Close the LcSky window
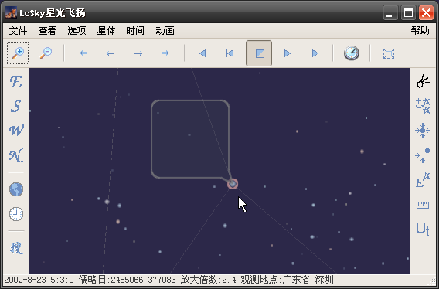 tap(426, 13)
